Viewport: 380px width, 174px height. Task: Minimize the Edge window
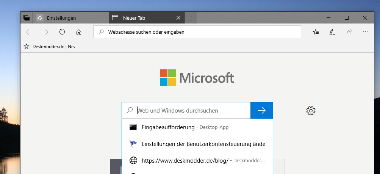click(x=328, y=18)
